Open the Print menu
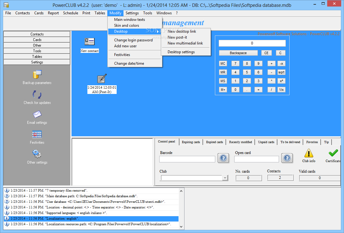 point(86,13)
